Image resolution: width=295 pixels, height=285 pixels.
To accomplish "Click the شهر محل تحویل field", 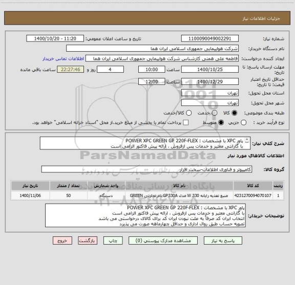I will [x=210, y=103].
